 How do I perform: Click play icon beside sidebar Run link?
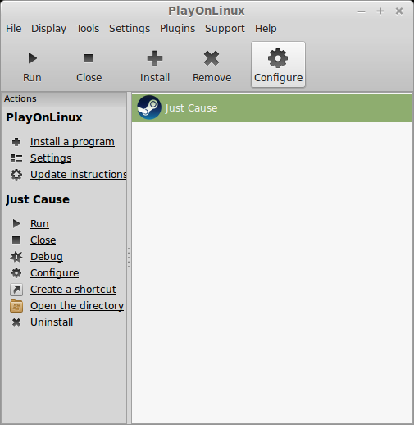pos(16,223)
